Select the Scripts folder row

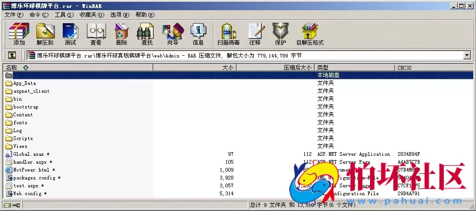coord(238,138)
